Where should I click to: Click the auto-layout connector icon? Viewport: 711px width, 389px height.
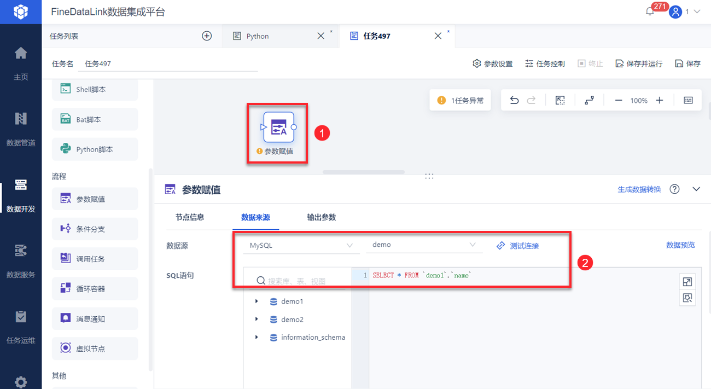click(x=589, y=100)
